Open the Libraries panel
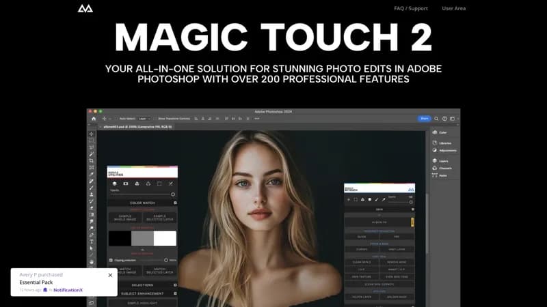The width and height of the screenshot is (547, 307). tap(442, 143)
